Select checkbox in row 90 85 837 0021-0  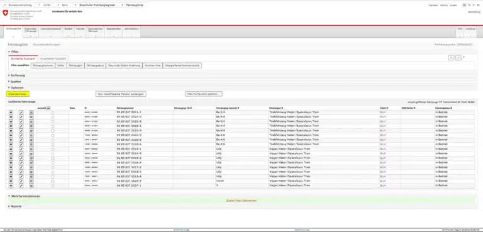53,117
